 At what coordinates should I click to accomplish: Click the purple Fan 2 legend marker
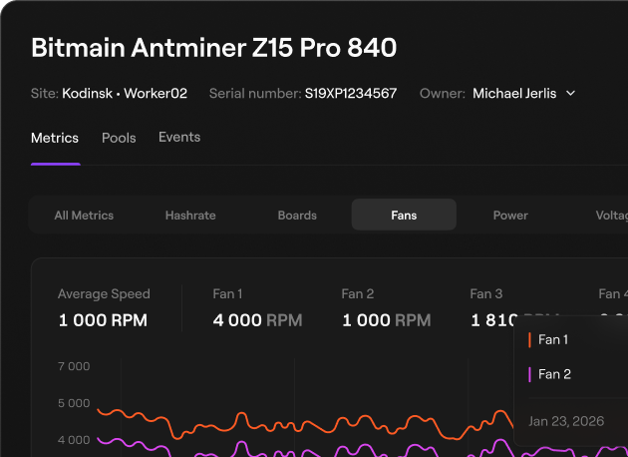click(x=529, y=374)
